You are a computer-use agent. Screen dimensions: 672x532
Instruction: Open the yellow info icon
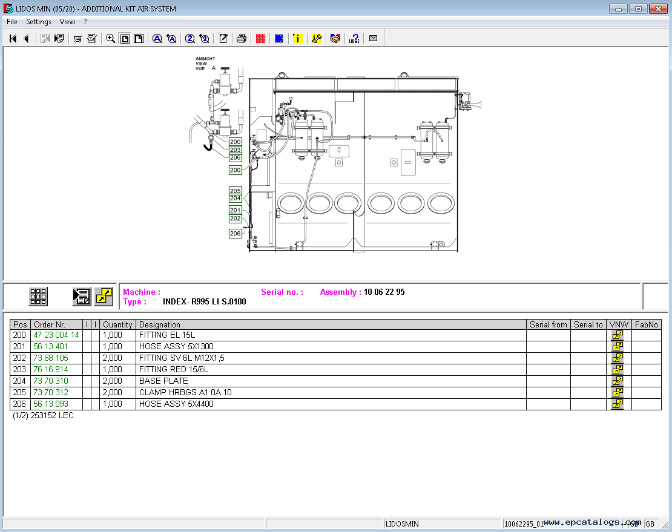(297, 39)
